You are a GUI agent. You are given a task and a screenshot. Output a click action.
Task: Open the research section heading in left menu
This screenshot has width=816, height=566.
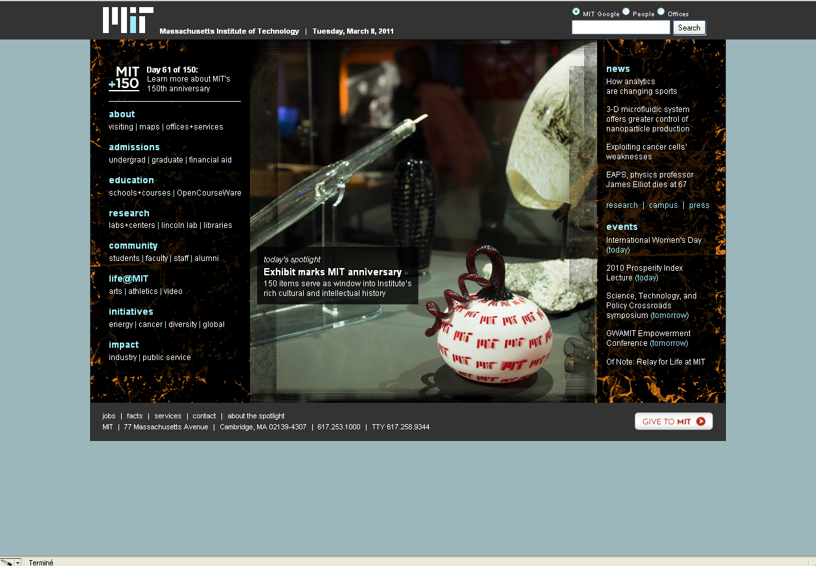(x=129, y=213)
